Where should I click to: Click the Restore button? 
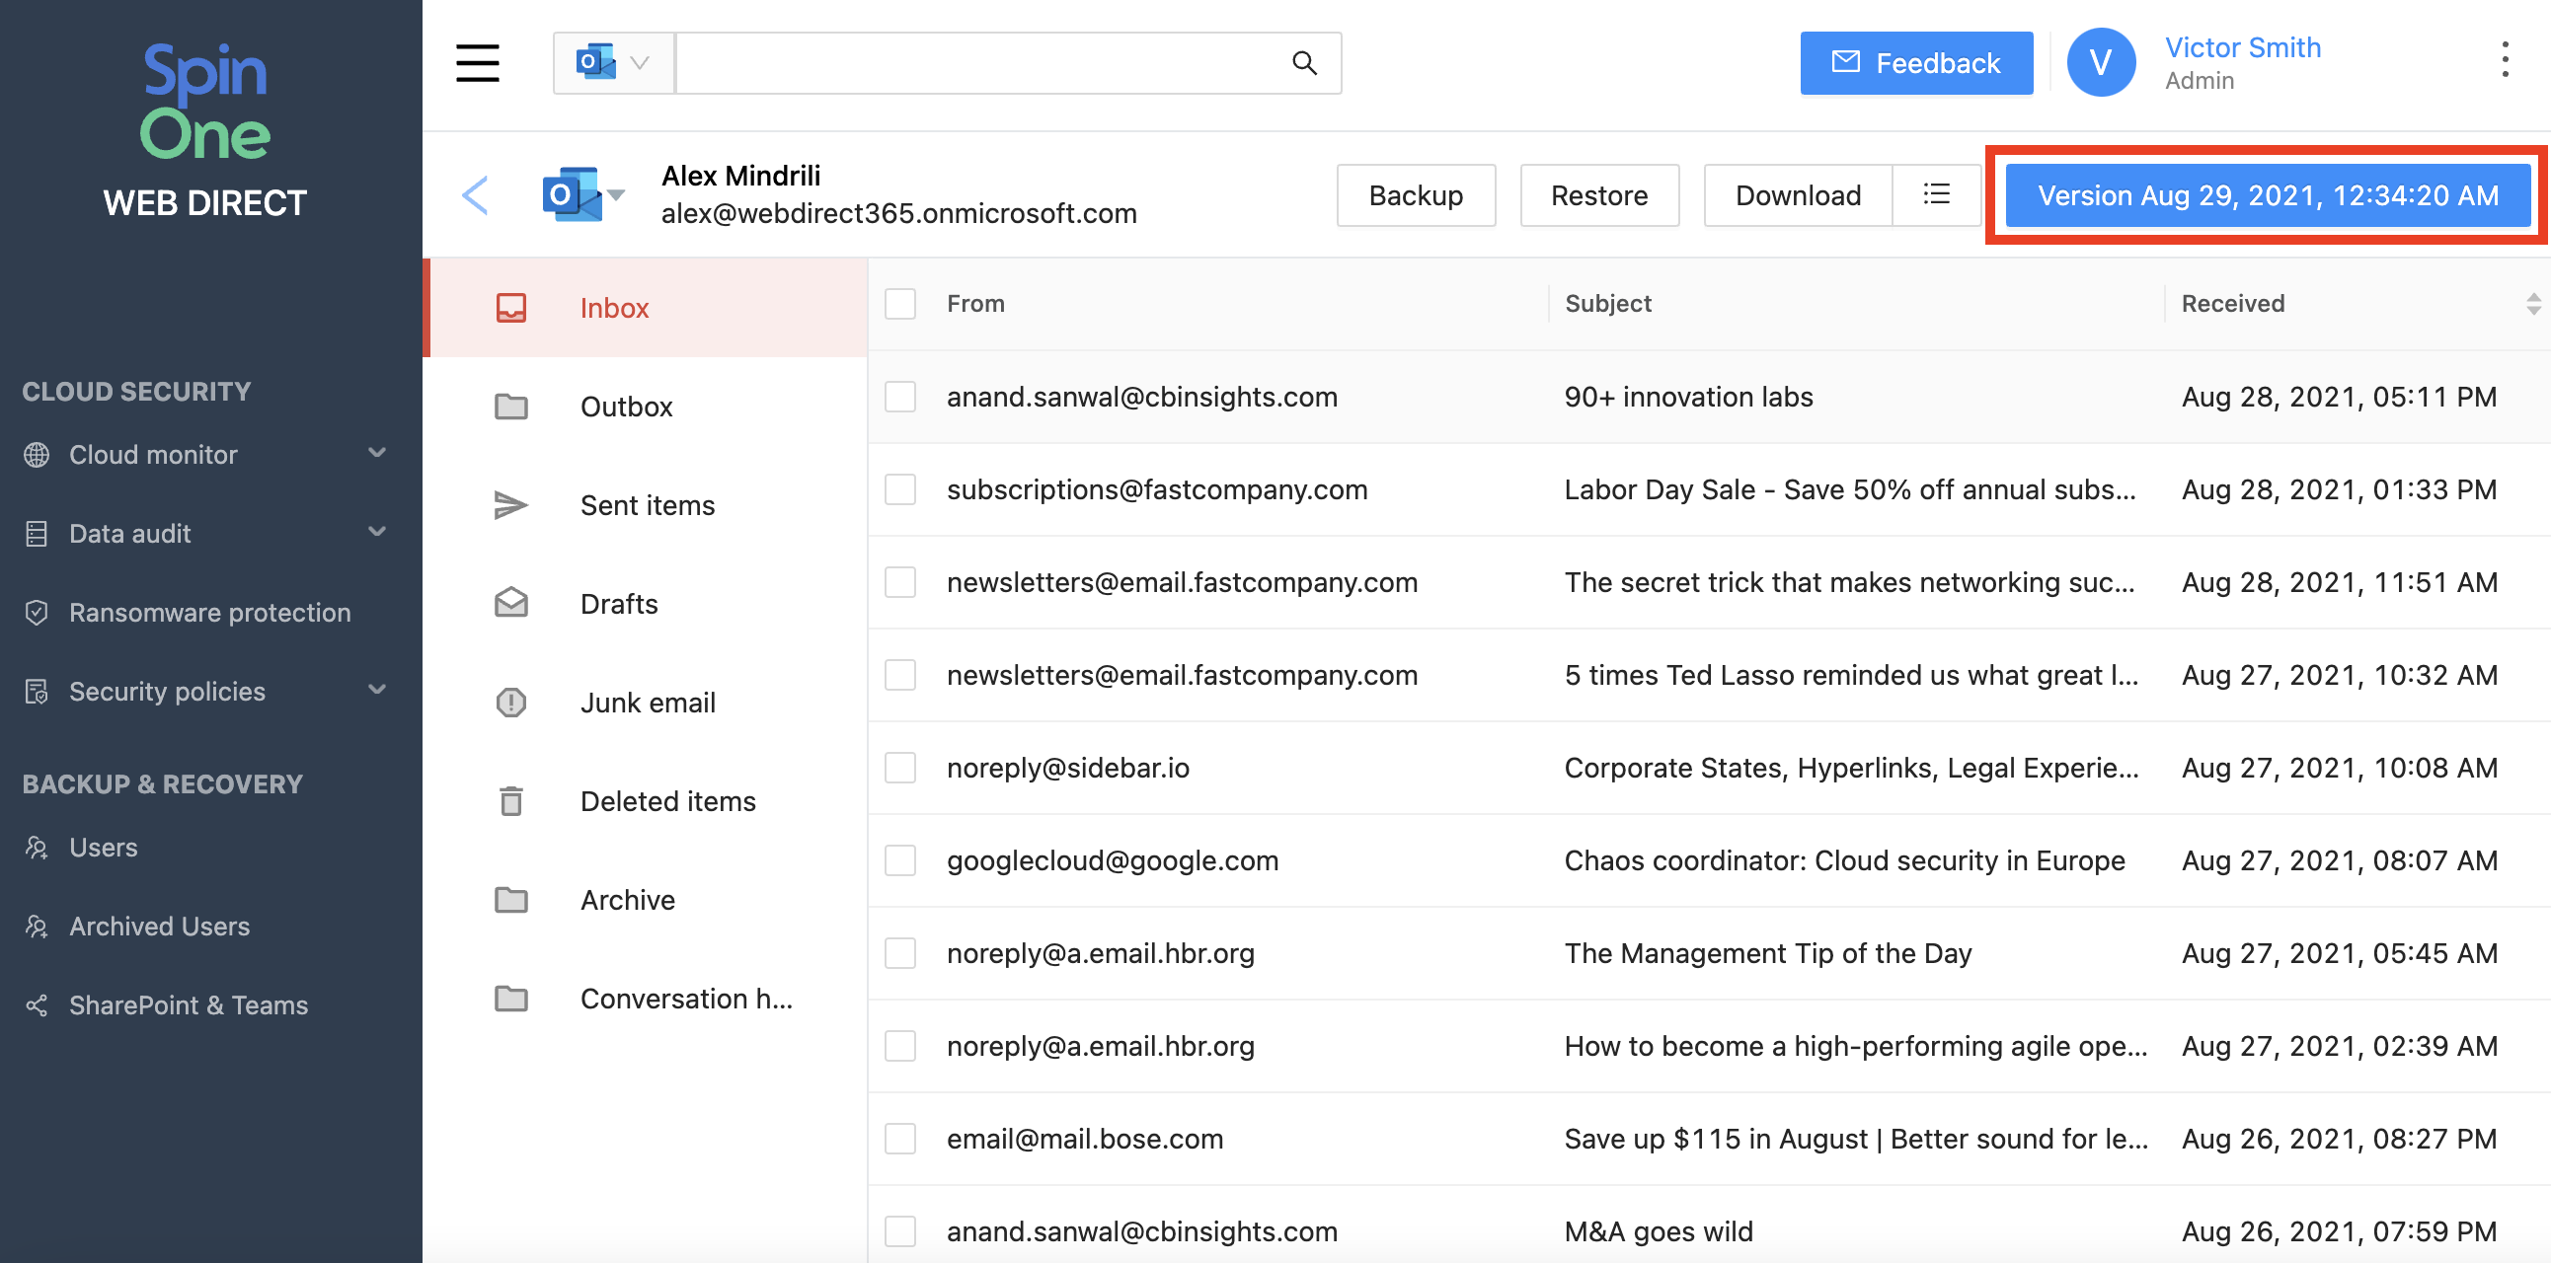(x=1598, y=195)
